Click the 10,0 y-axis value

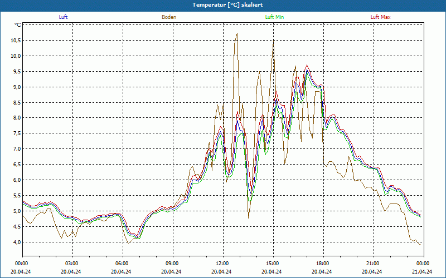tap(16, 56)
